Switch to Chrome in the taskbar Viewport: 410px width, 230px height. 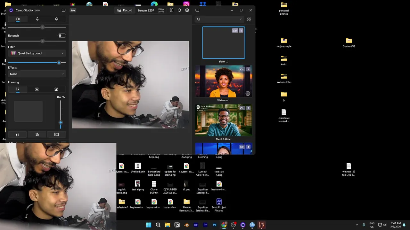point(224,225)
